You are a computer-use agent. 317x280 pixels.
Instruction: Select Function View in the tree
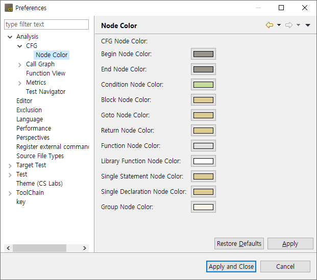click(45, 73)
